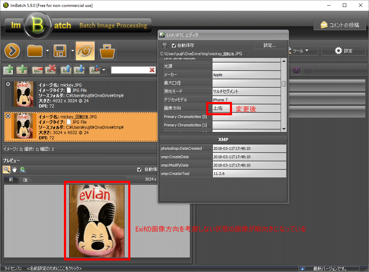Uncheck the mickey.JPG image checkbox
Viewport: 369px width, 272px height.
8,84
